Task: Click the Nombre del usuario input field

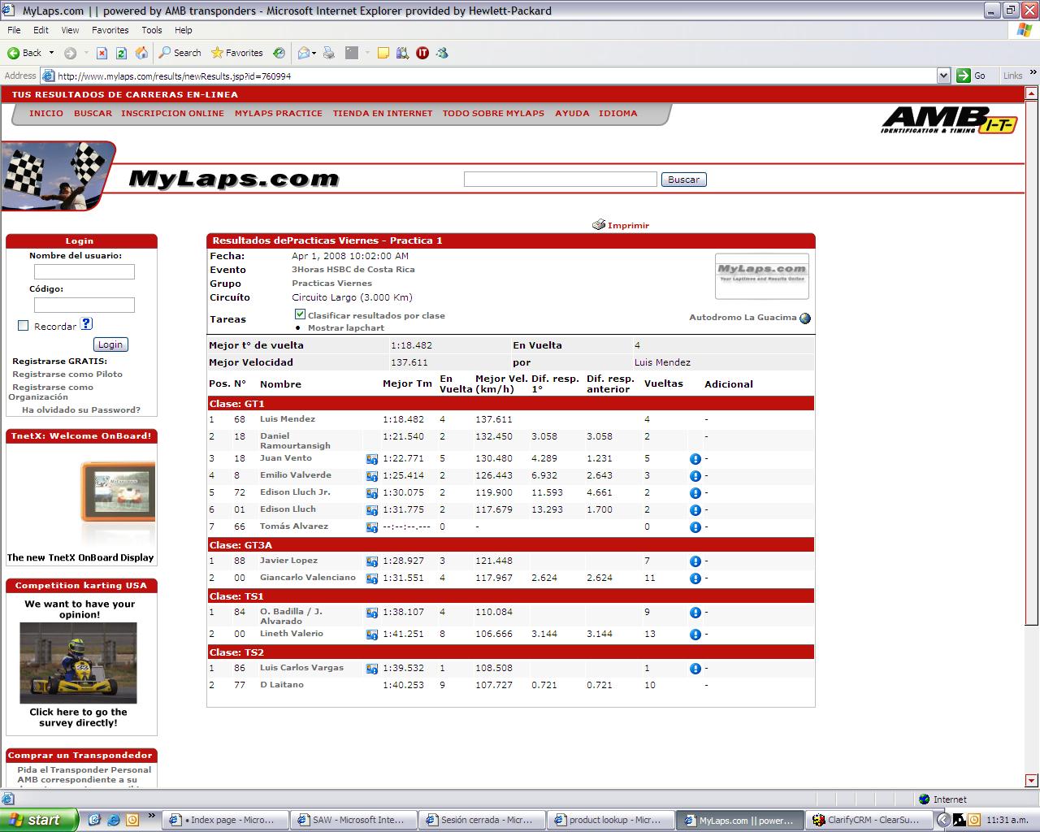Action: point(84,272)
